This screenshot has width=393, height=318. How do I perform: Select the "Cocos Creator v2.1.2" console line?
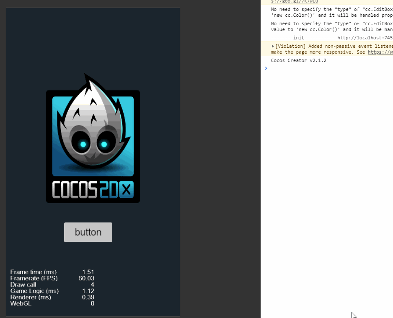coord(298,60)
